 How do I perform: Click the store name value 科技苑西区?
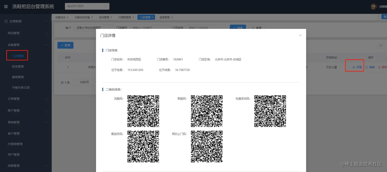[x=134, y=59]
